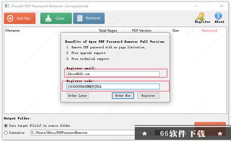Click the Total Pages column header
Viewport: 231px width, 141px height.
tap(108, 31)
